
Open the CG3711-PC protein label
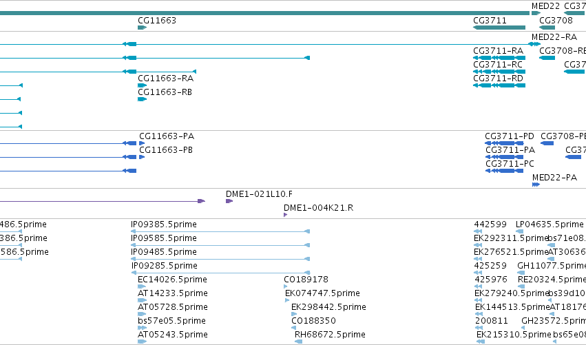point(510,164)
